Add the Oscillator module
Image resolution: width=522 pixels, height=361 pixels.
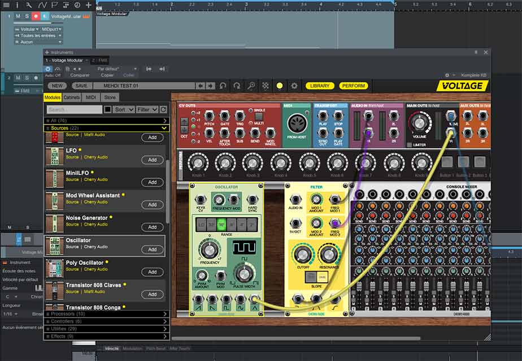click(x=152, y=250)
